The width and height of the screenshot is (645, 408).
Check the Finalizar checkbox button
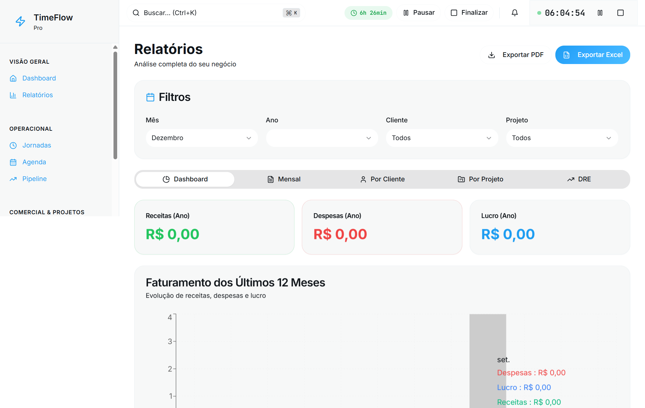pyautogui.click(x=454, y=12)
